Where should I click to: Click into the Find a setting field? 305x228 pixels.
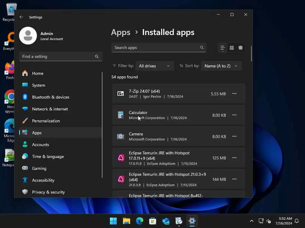(x=61, y=56)
